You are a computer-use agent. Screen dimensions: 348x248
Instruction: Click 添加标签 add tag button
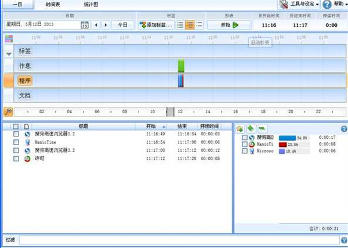[x=156, y=25]
